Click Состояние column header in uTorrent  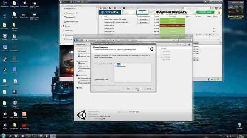tap(173, 16)
